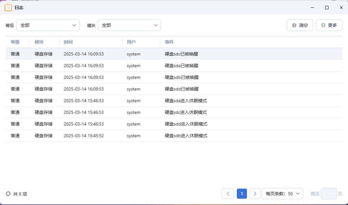Go to the previous page arrow
The image size is (348, 205).
(x=228, y=194)
